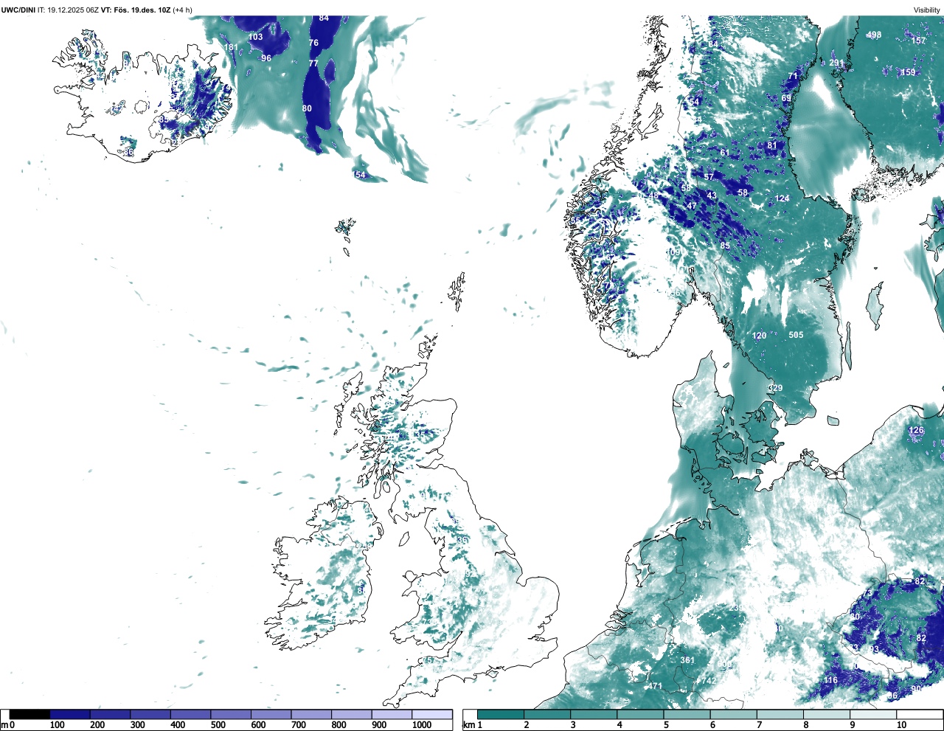Click the '126' value over the Baltic states
The height and width of the screenshot is (731, 944).
click(x=916, y=430)
